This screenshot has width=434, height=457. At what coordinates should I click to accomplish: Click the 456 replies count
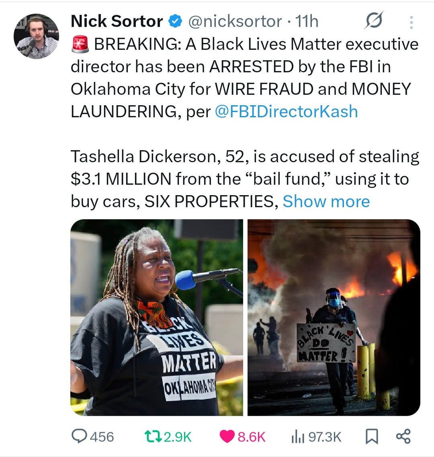point(102,437)
